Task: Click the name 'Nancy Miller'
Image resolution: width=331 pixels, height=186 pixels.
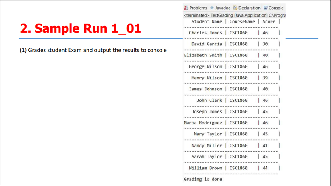Action: point(207,145)
